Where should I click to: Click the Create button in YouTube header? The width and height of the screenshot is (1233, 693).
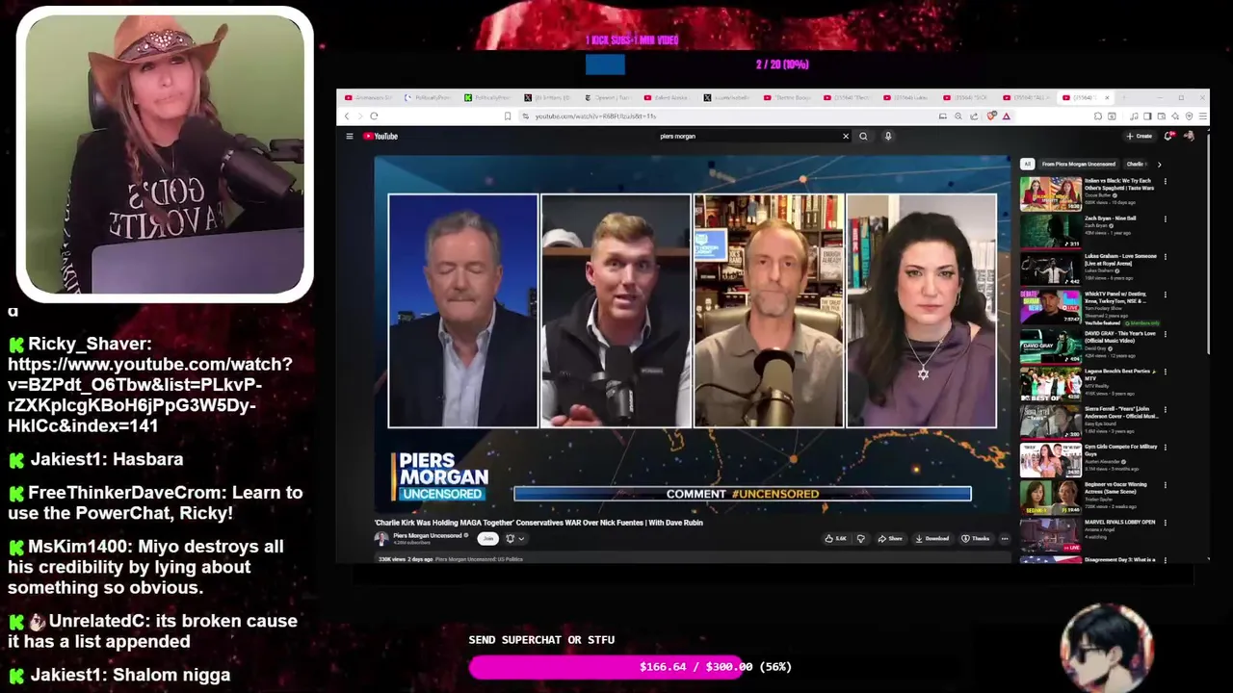pos(1140,136)
